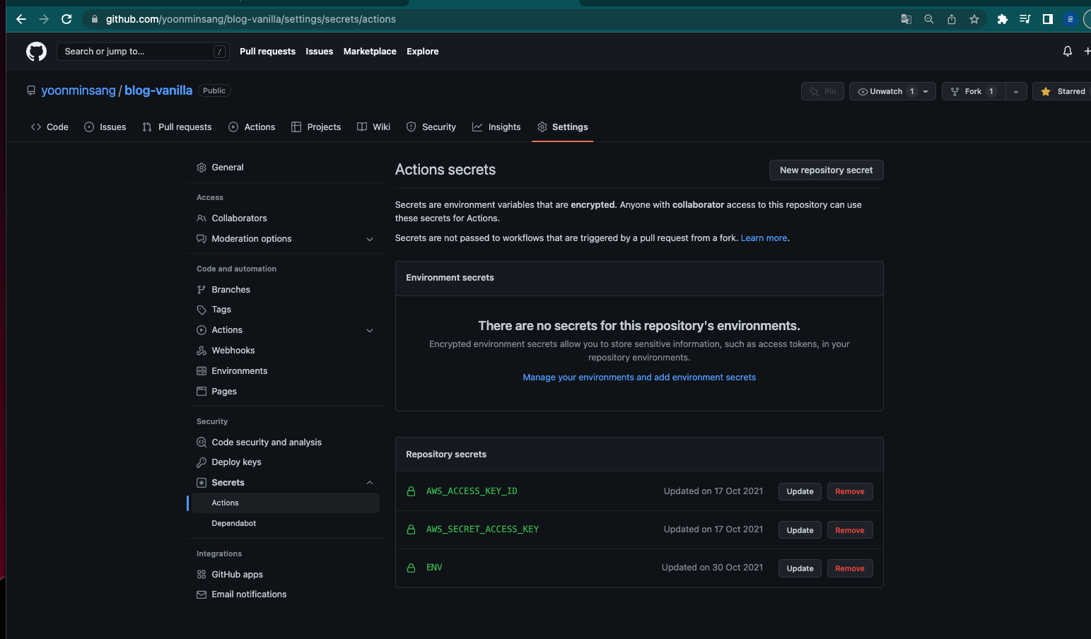Image resolution: width=1091 pixels, height=639 pixels.
Task: Click the zoom magnifier icon in address bar
Action: (929, 19)
